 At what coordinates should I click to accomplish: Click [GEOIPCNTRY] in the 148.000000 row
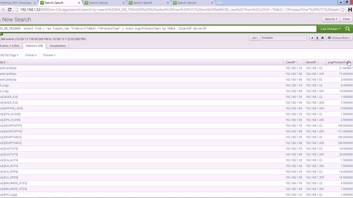[x=11, y=126]
